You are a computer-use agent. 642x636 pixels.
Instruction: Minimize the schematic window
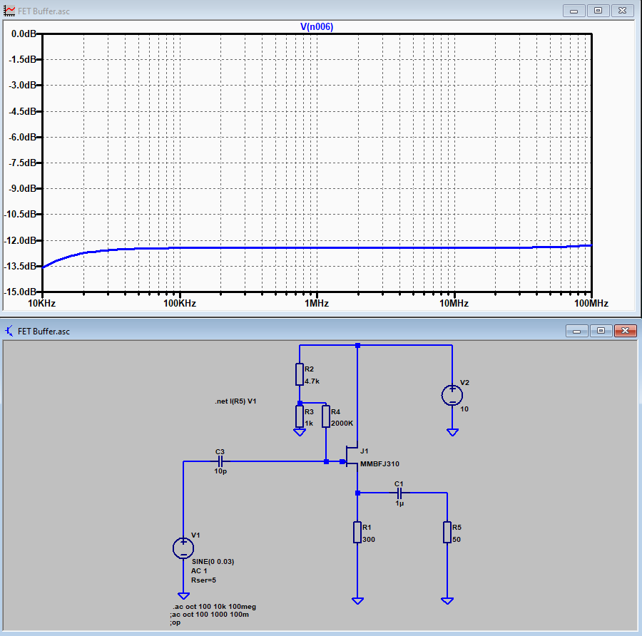(576, 331)
